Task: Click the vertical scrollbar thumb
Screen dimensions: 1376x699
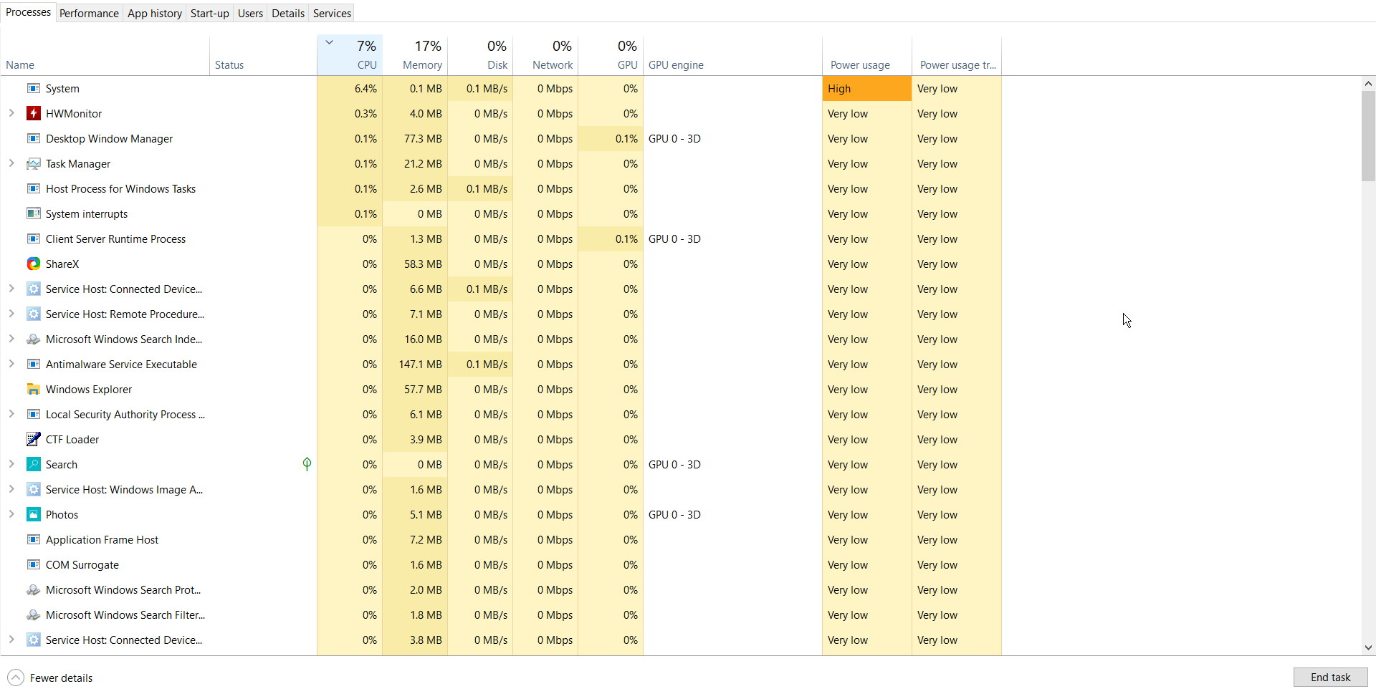Action: [x=1368, y=136]
